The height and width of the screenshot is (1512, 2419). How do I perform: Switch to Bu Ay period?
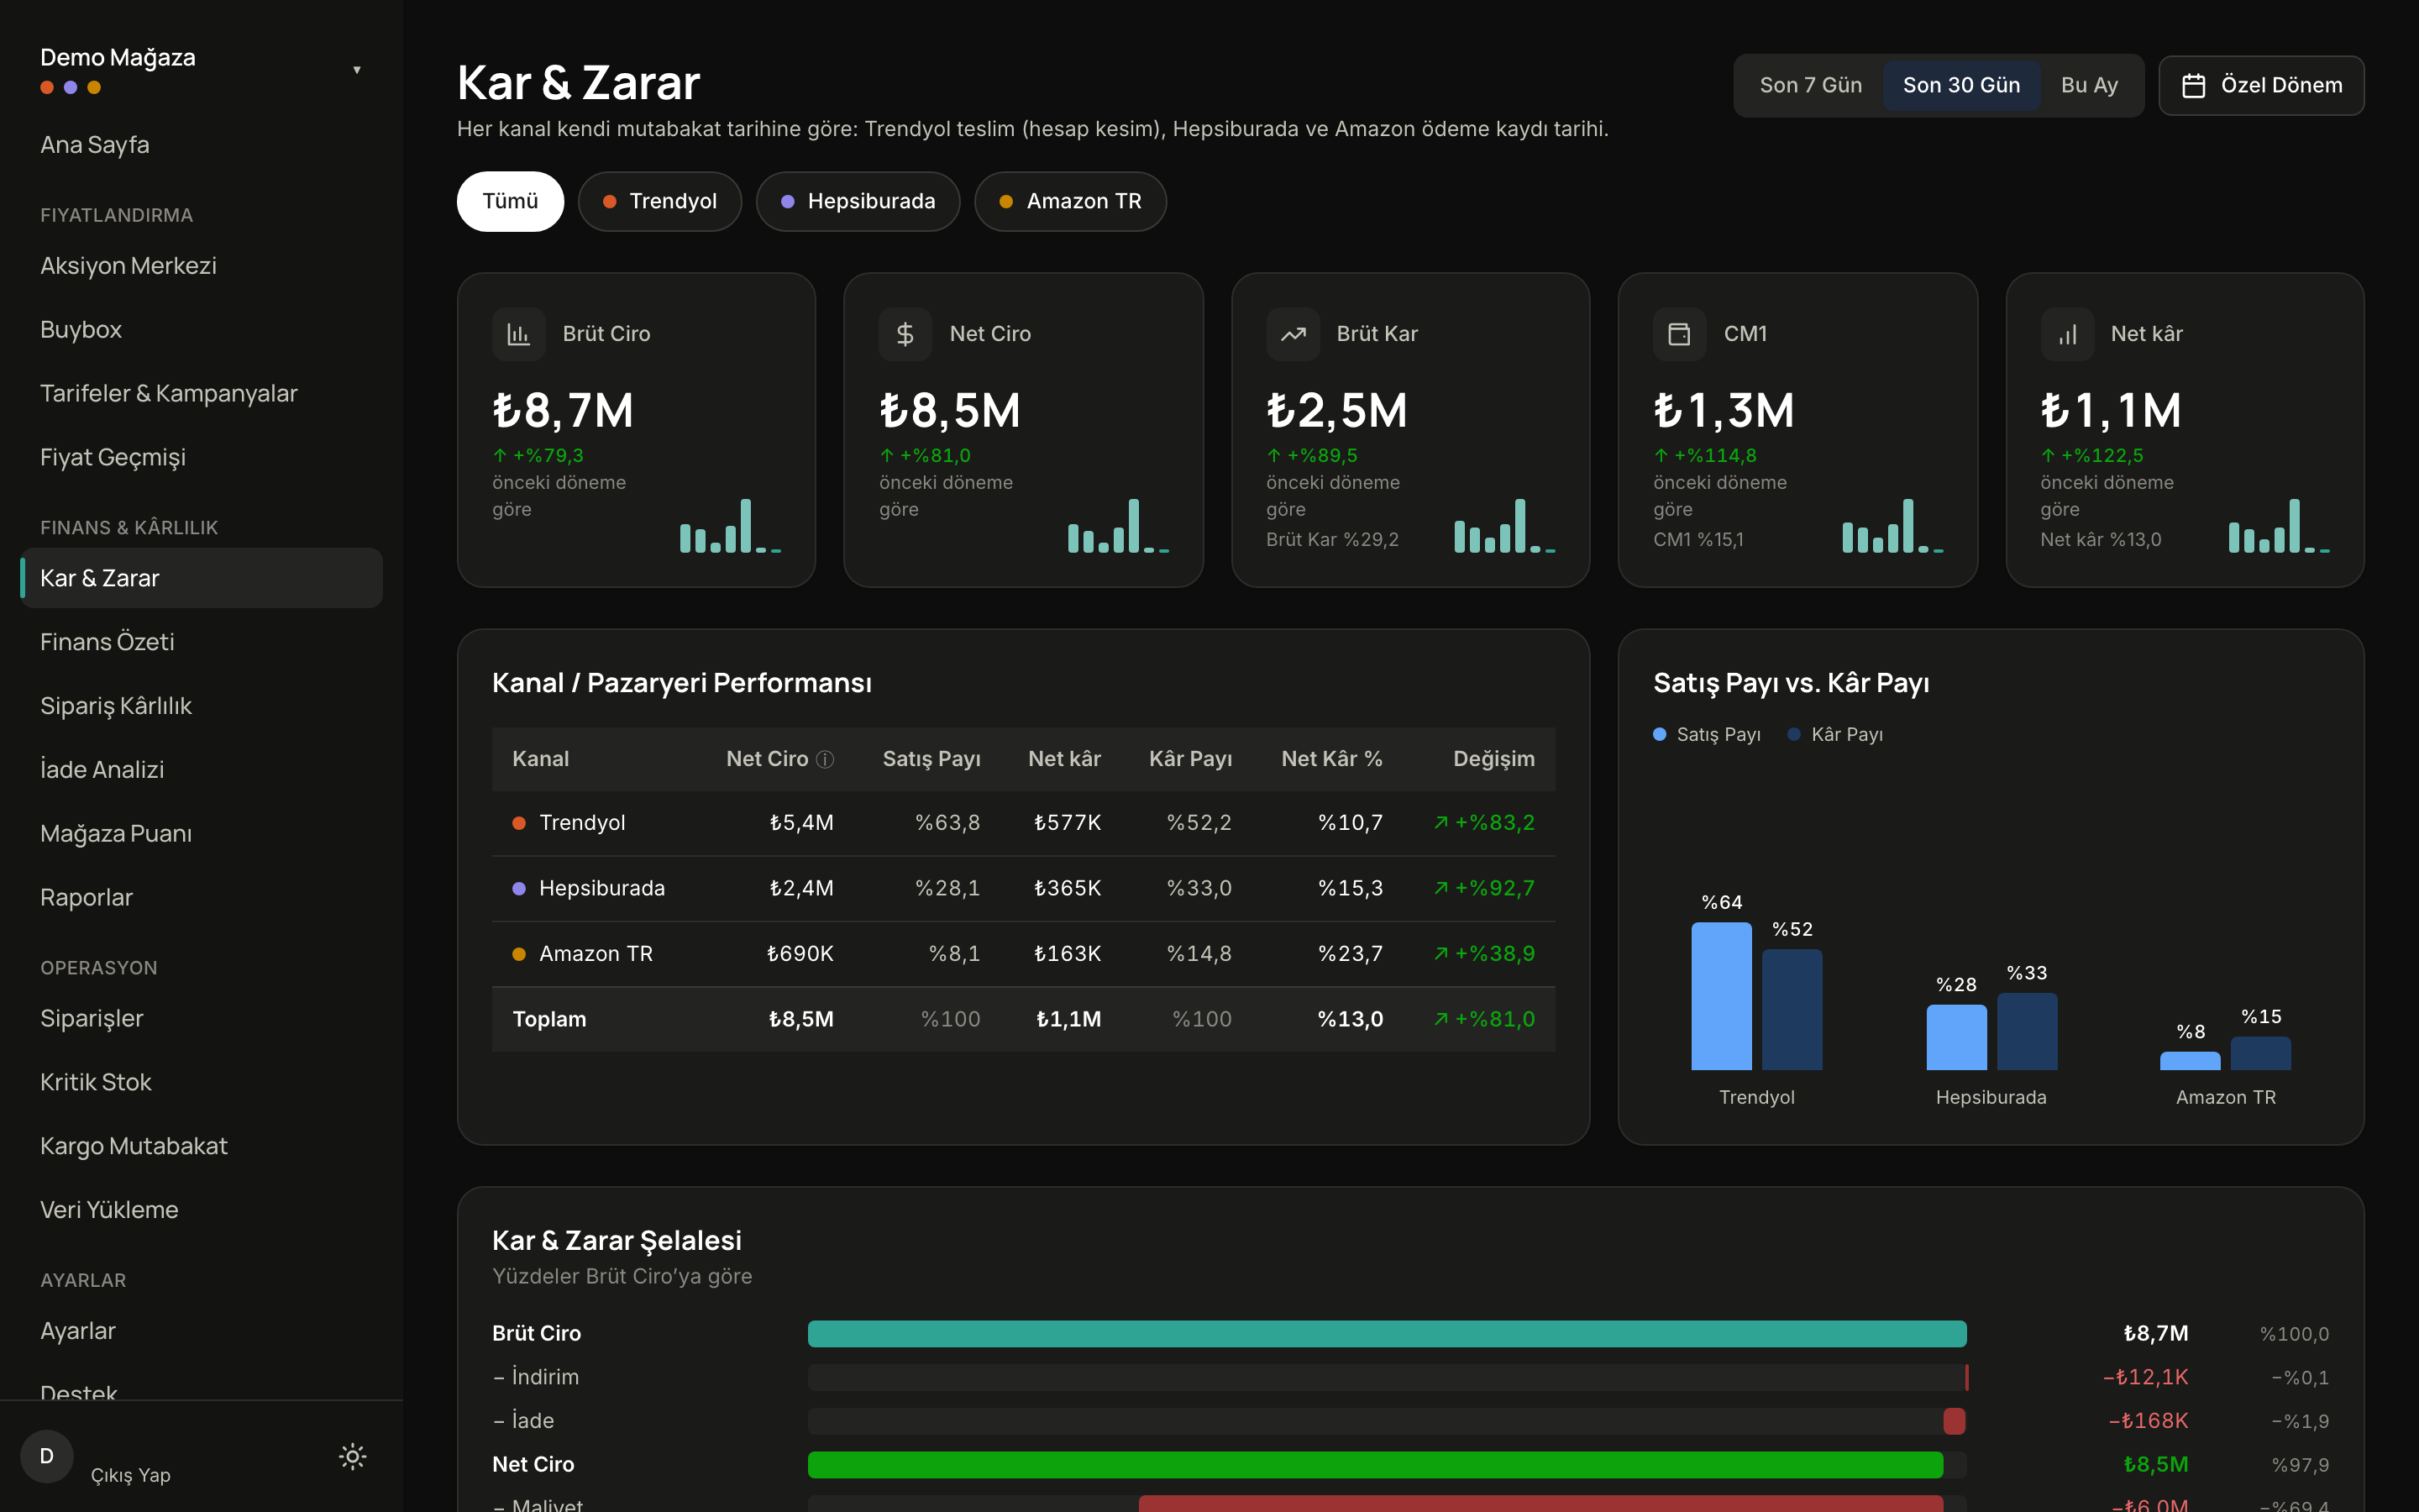2089,86
